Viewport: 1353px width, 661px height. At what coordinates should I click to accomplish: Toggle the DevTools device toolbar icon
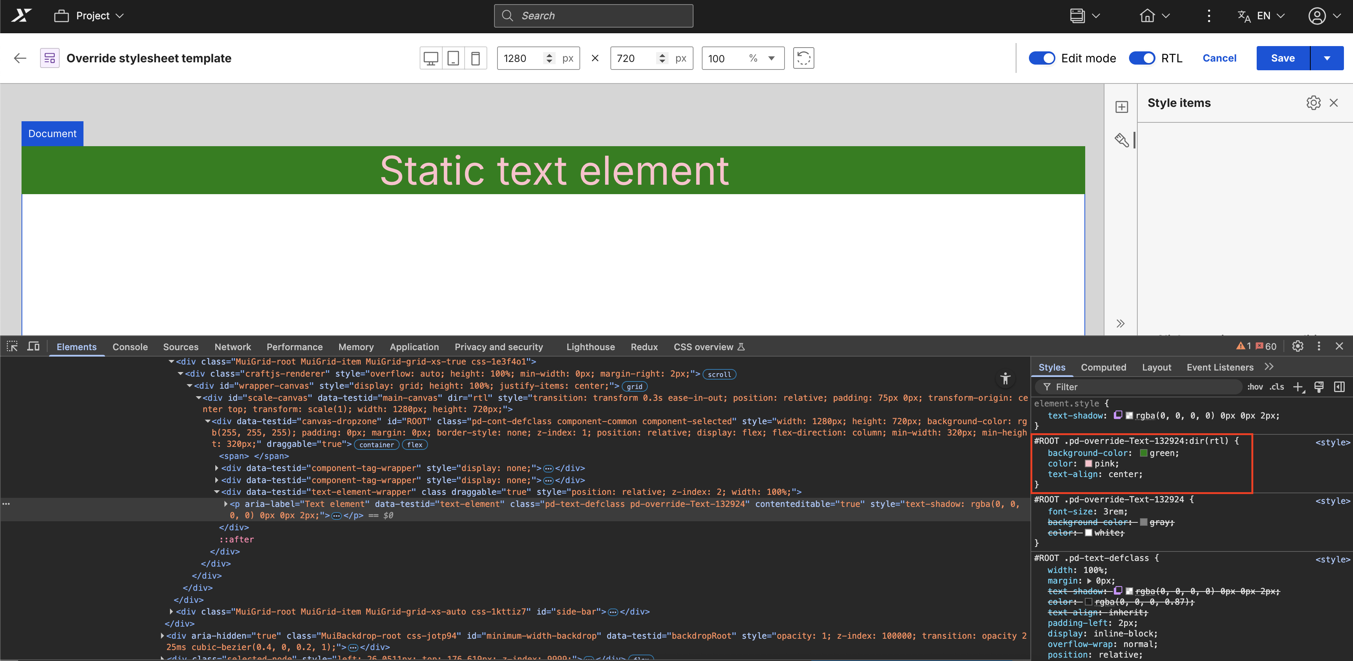tap(34, 346)
